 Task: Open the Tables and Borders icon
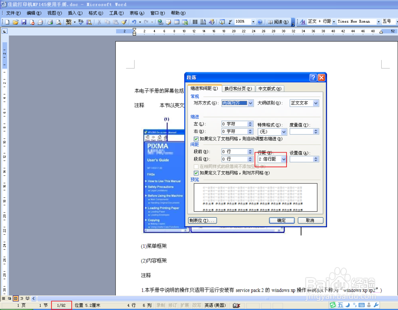pos(168,22)
